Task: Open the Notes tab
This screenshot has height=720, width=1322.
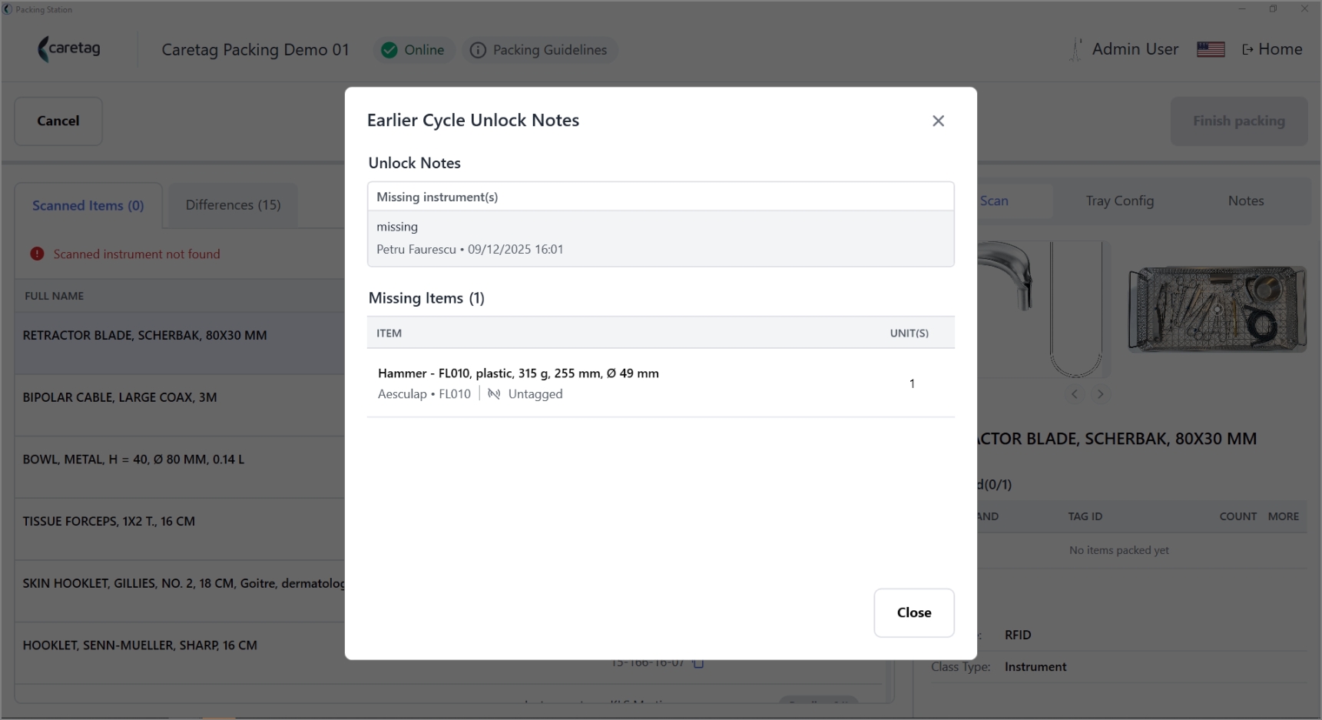Action: (x=1245, y=201)
